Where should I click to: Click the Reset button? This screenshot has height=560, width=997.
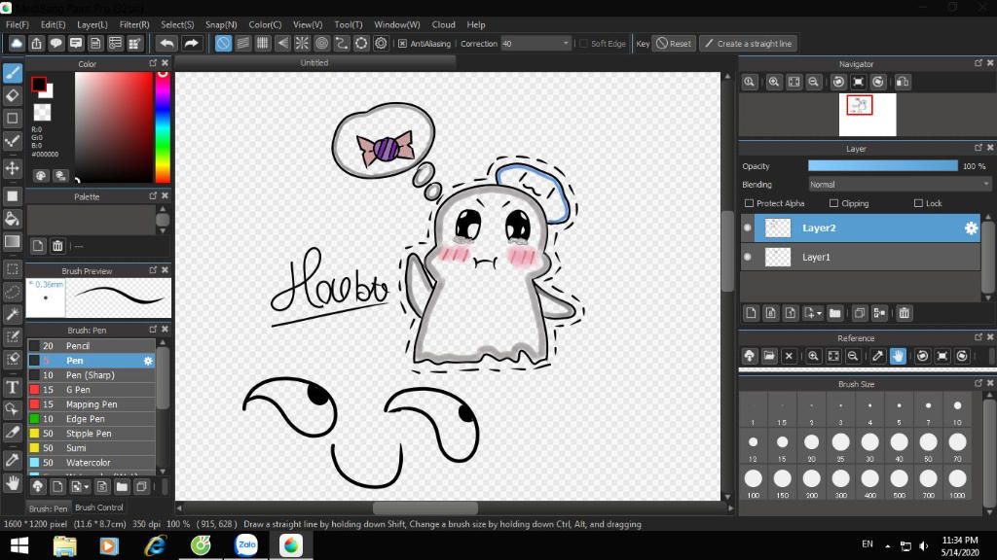(674, 44)
